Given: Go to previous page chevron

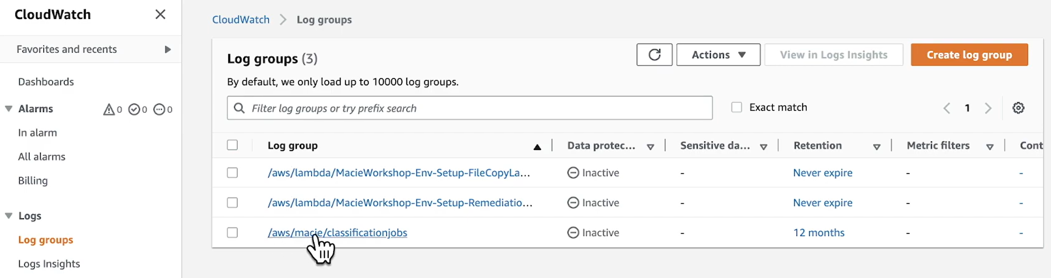Looking at the screenshot, I should 946,108.
